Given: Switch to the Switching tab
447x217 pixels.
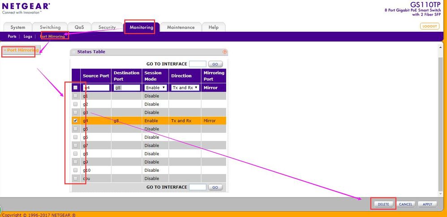Looking at the screenshot, I should pos(50,27).
